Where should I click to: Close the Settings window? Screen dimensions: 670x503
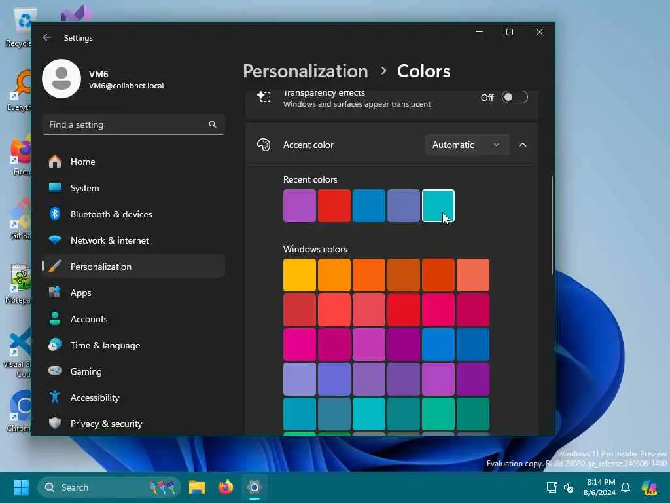540,32
